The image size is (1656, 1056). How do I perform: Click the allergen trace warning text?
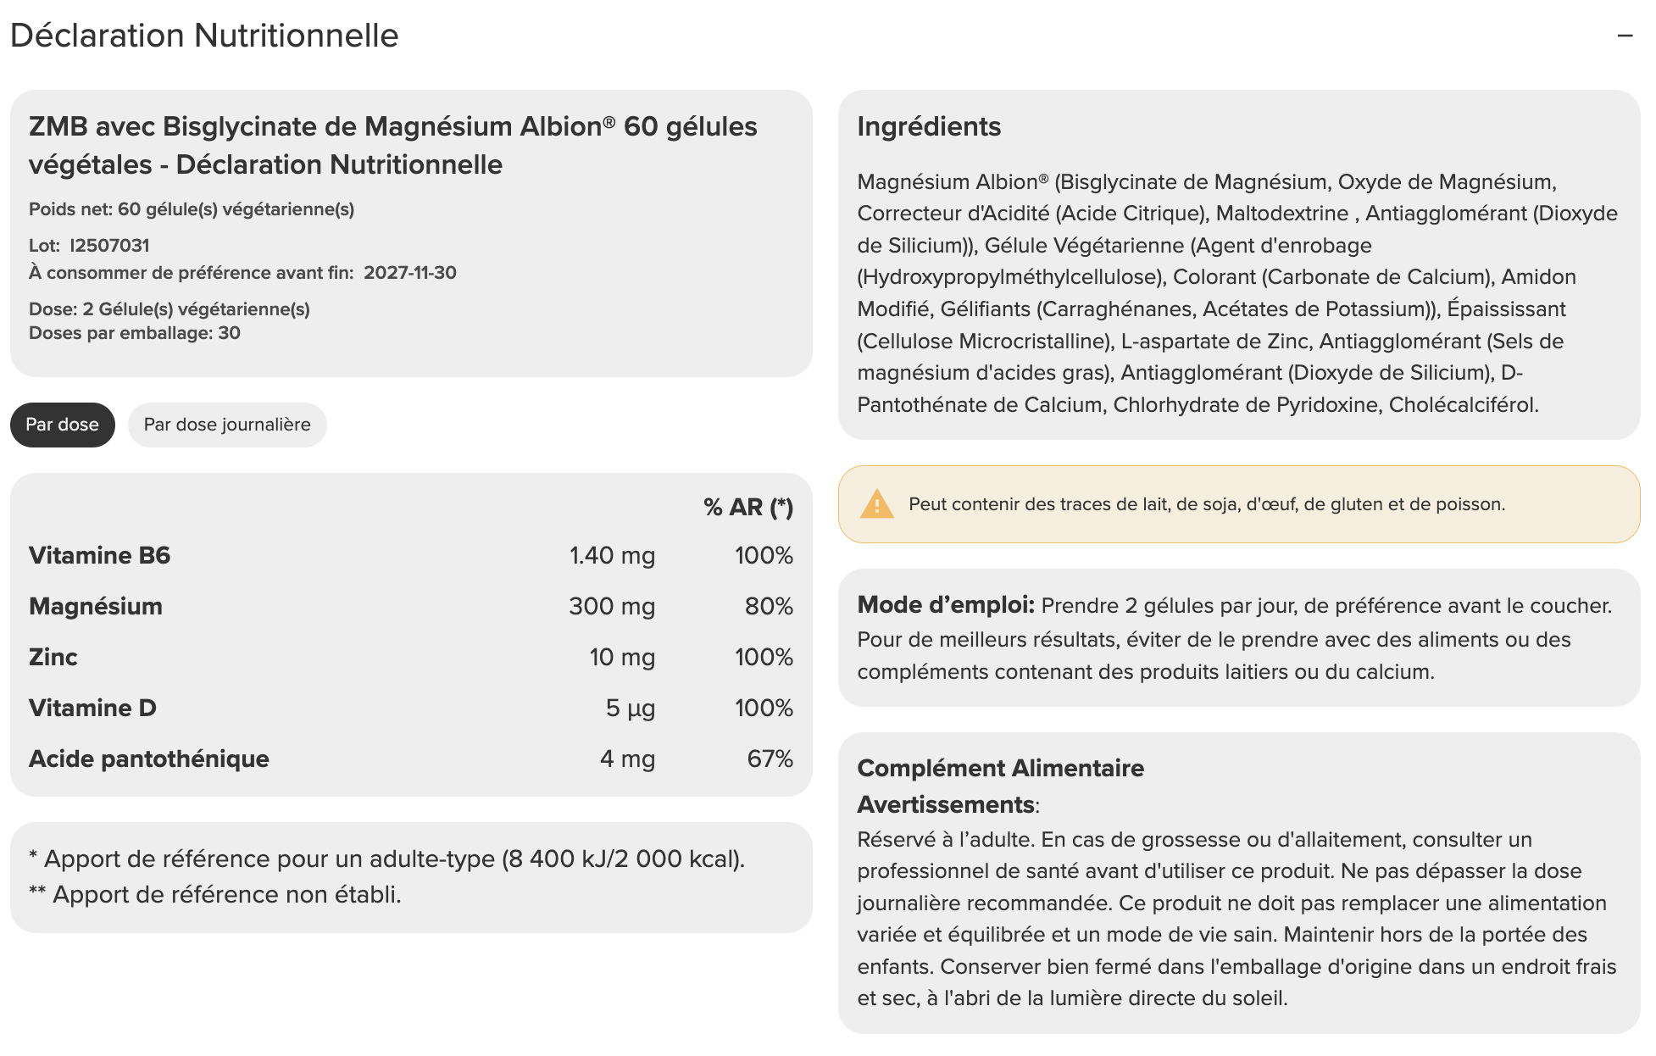[1206, 504]
